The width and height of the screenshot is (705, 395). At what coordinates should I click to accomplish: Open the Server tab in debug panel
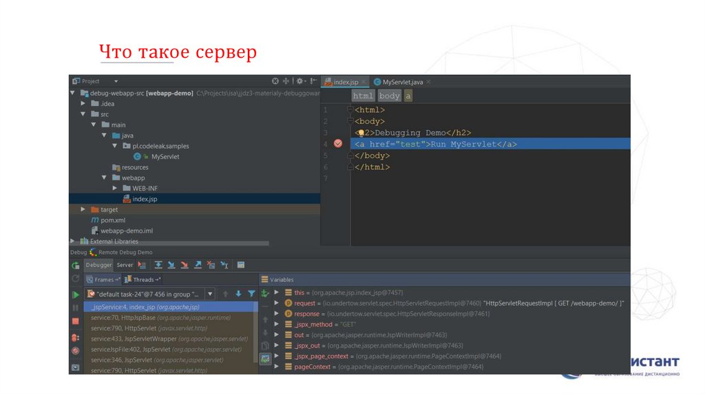(x=125, y=265)
